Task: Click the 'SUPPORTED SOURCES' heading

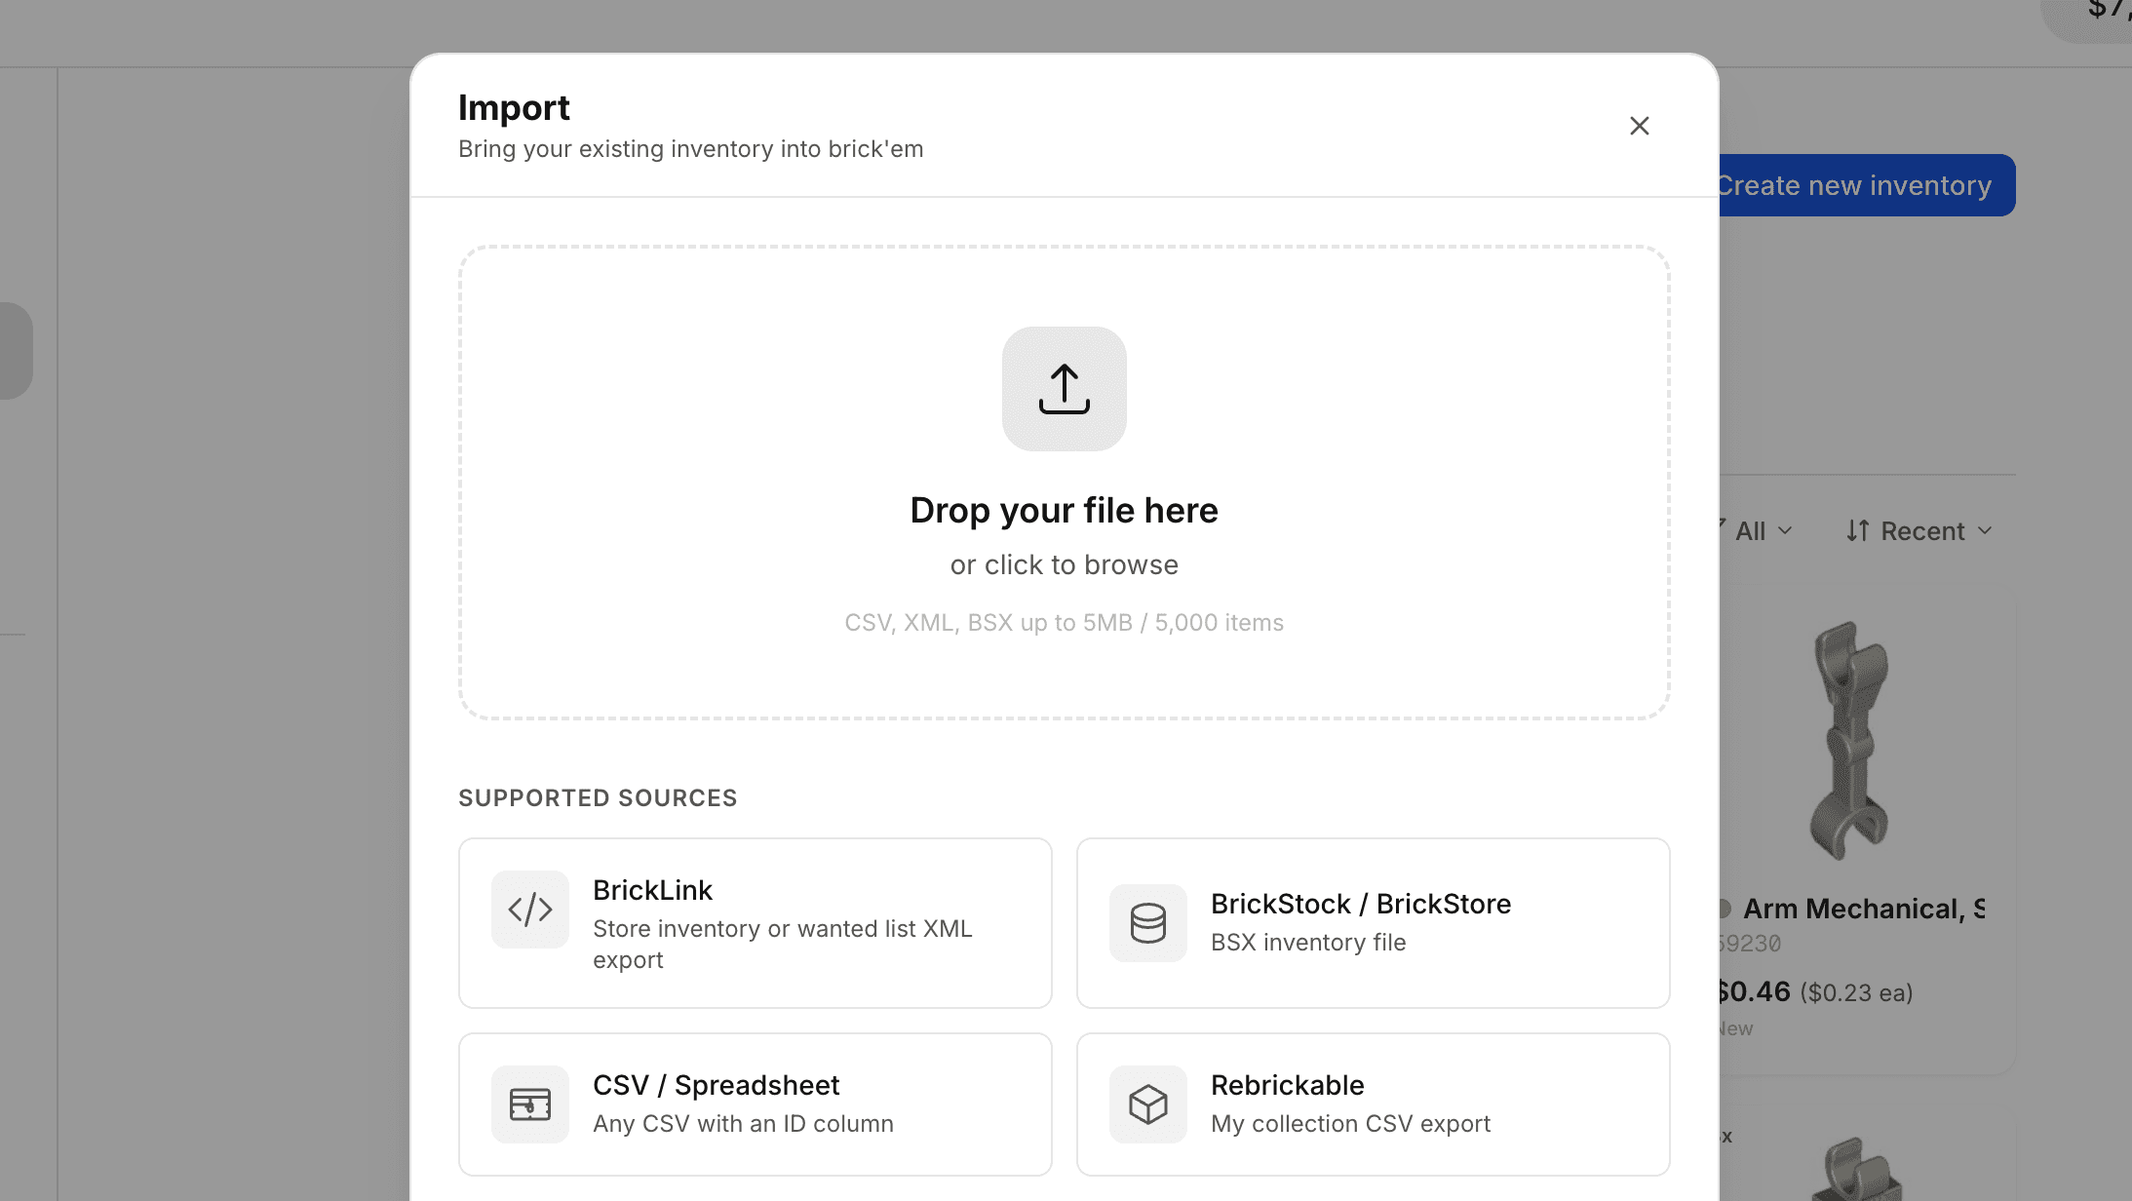Action: [x=598, y=798]
